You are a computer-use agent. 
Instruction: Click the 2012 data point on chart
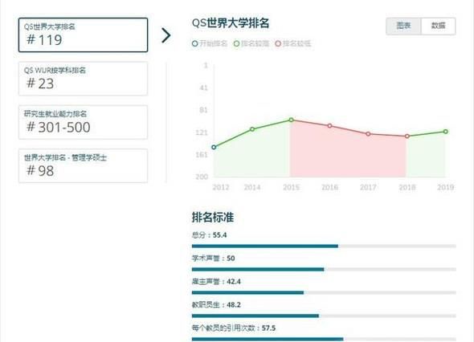(214, 147)
